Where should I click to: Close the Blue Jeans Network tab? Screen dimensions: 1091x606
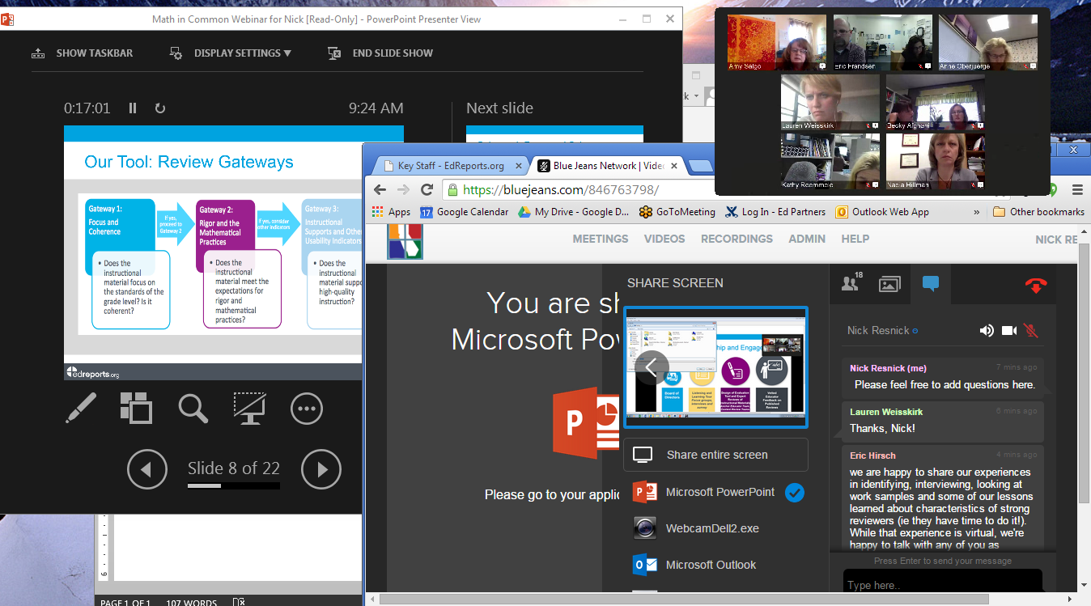click(673, 166)
